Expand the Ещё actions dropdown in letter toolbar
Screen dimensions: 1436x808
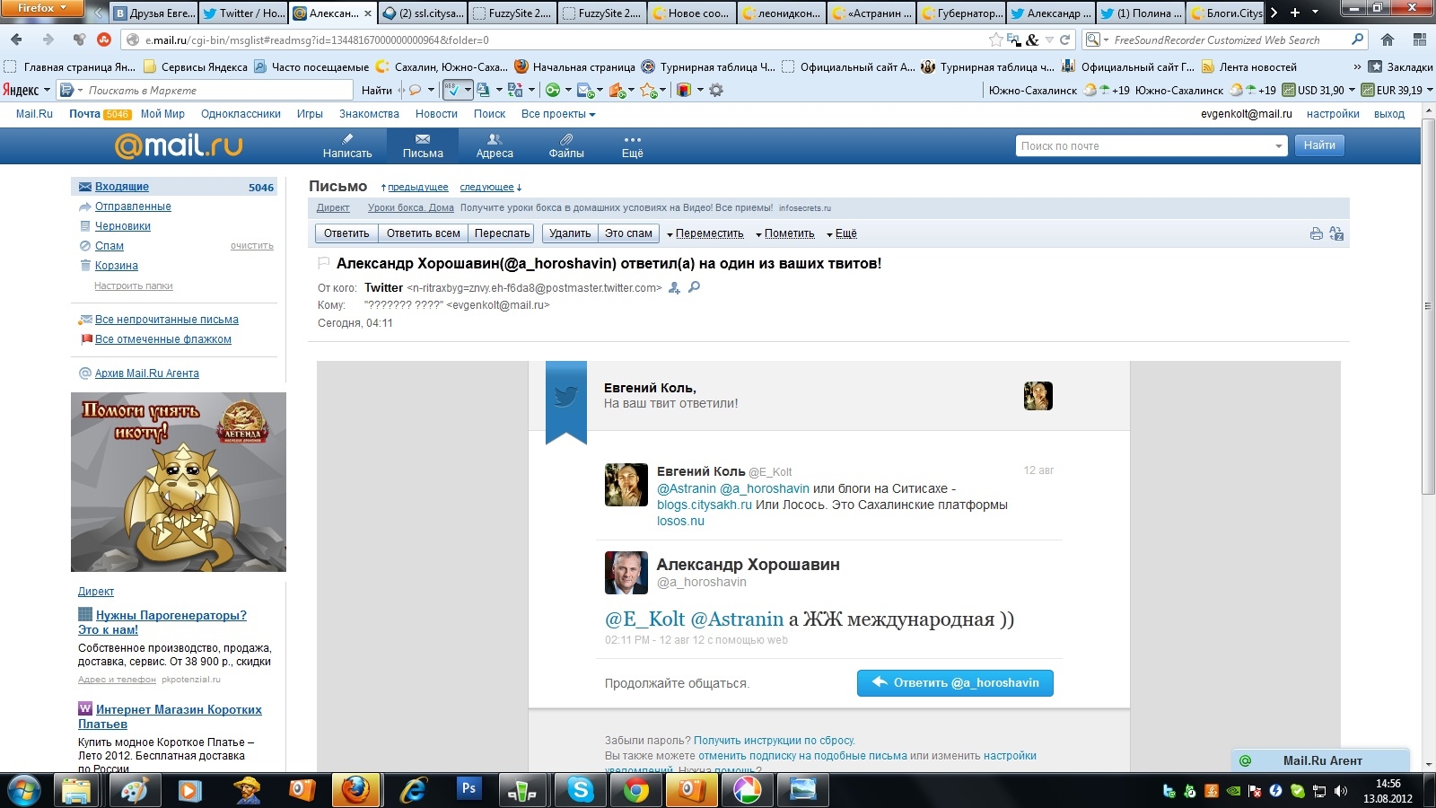[x=842, y=233]
